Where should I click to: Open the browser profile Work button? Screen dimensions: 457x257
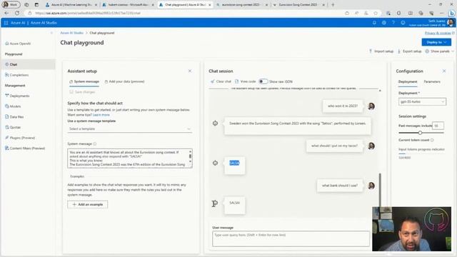point(11,5)
